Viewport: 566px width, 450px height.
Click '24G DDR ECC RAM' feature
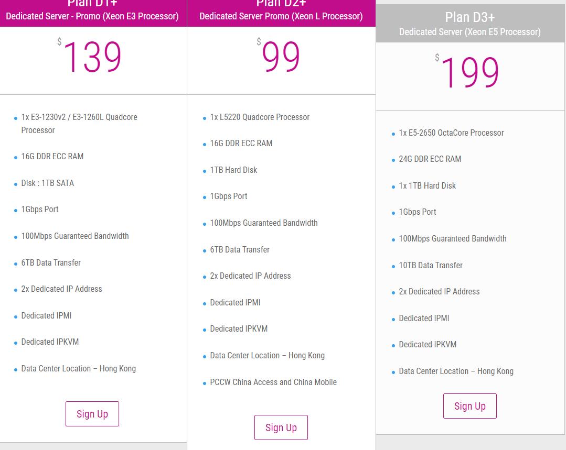430,159
